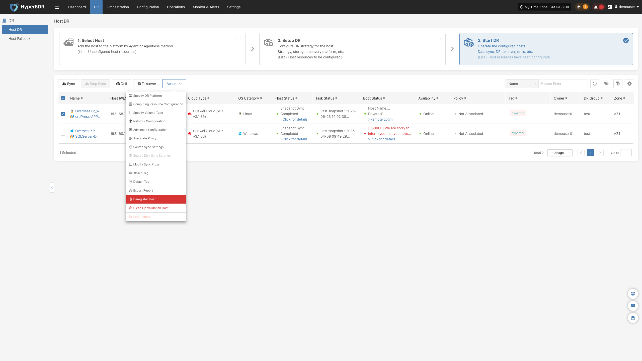Click the DR building icon in sidebar
The height and width of the screenshot is (361, 642).
coord(4,21)
